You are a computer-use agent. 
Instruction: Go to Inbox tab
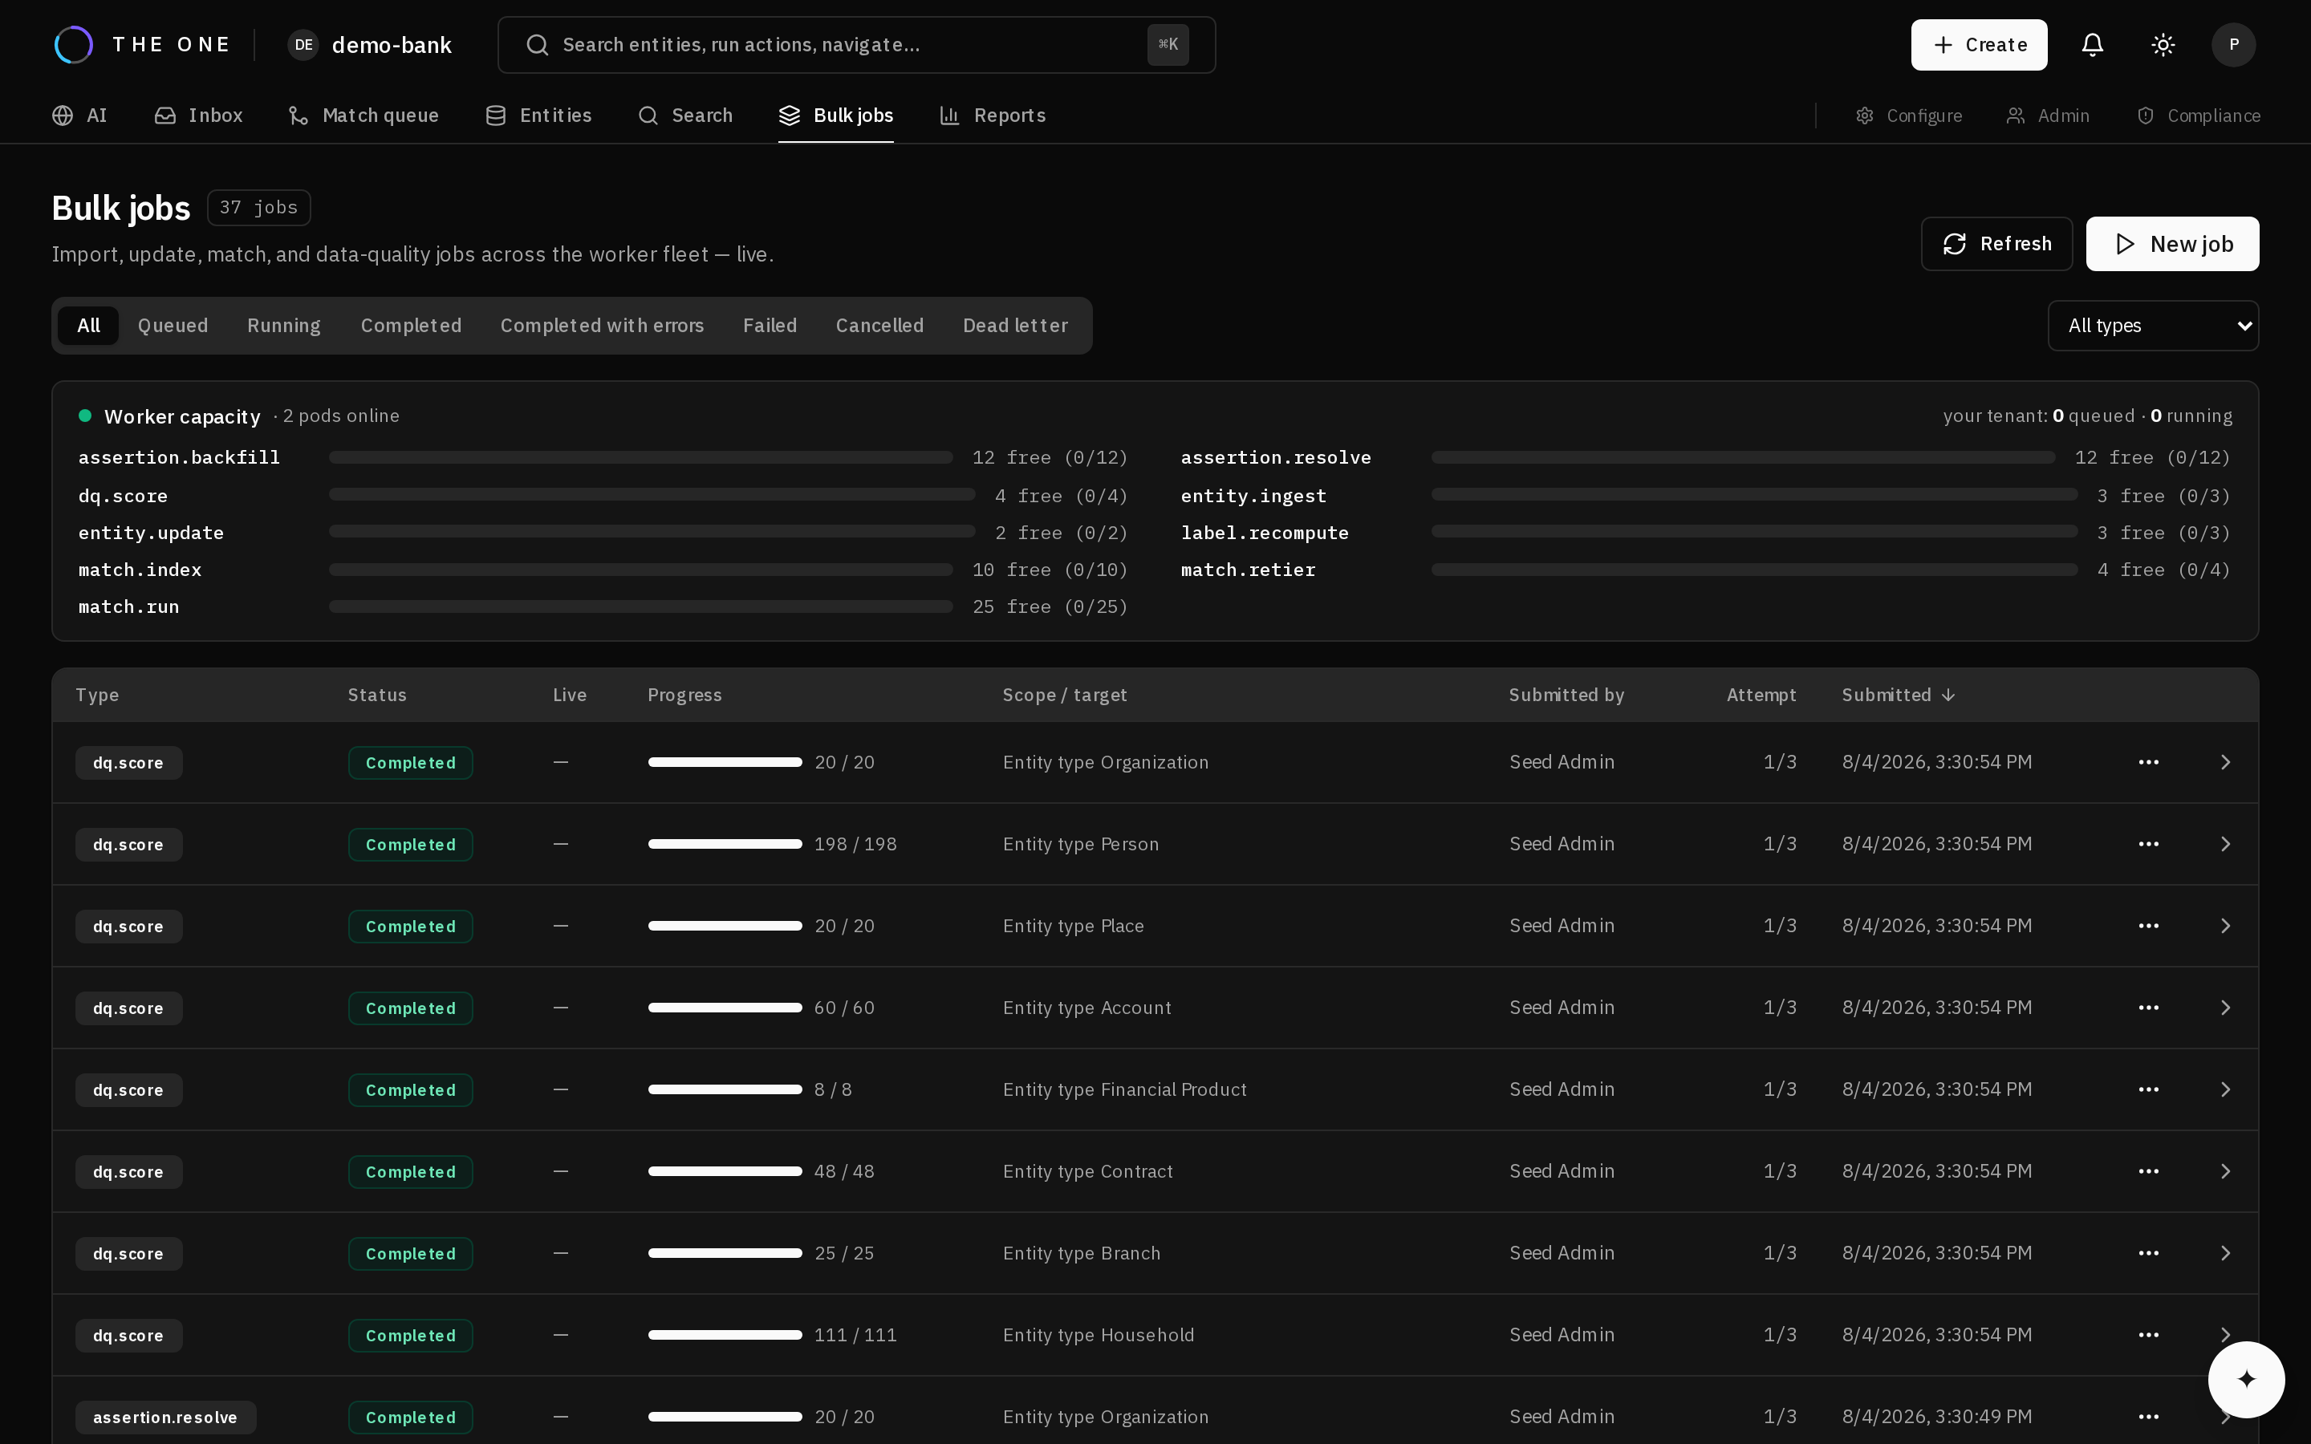[x=199, y=116]
